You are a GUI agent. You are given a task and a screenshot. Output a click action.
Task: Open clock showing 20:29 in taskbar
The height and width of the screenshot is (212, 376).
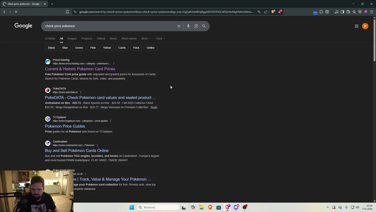[x=367, y=207]
